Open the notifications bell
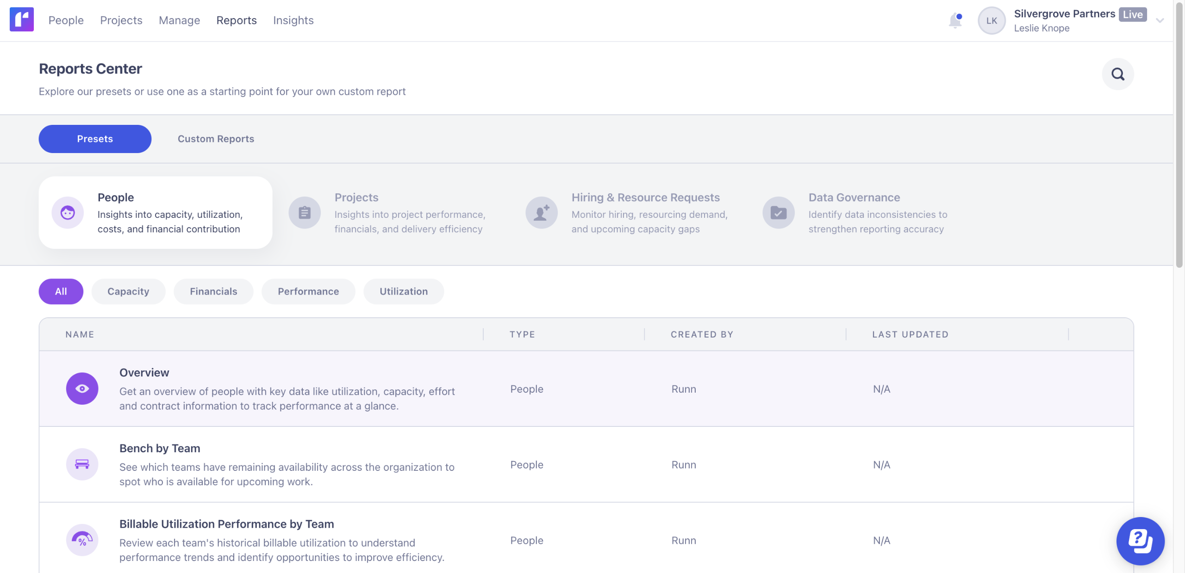This screenshot has width=1185, height=573. (955, 20)
